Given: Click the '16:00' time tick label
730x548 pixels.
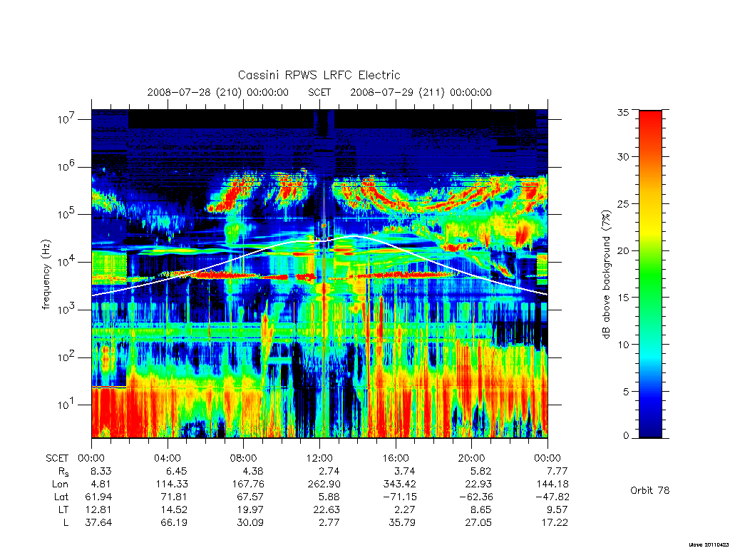Looking at the screenshot, I should pos(396,458).
